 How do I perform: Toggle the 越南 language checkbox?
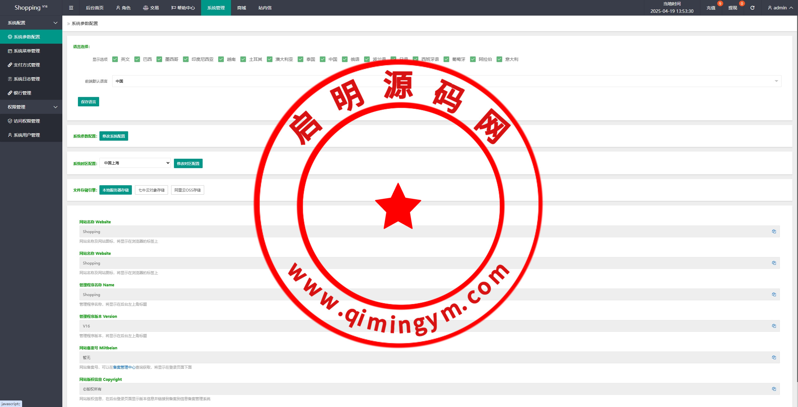click(221, 59)
